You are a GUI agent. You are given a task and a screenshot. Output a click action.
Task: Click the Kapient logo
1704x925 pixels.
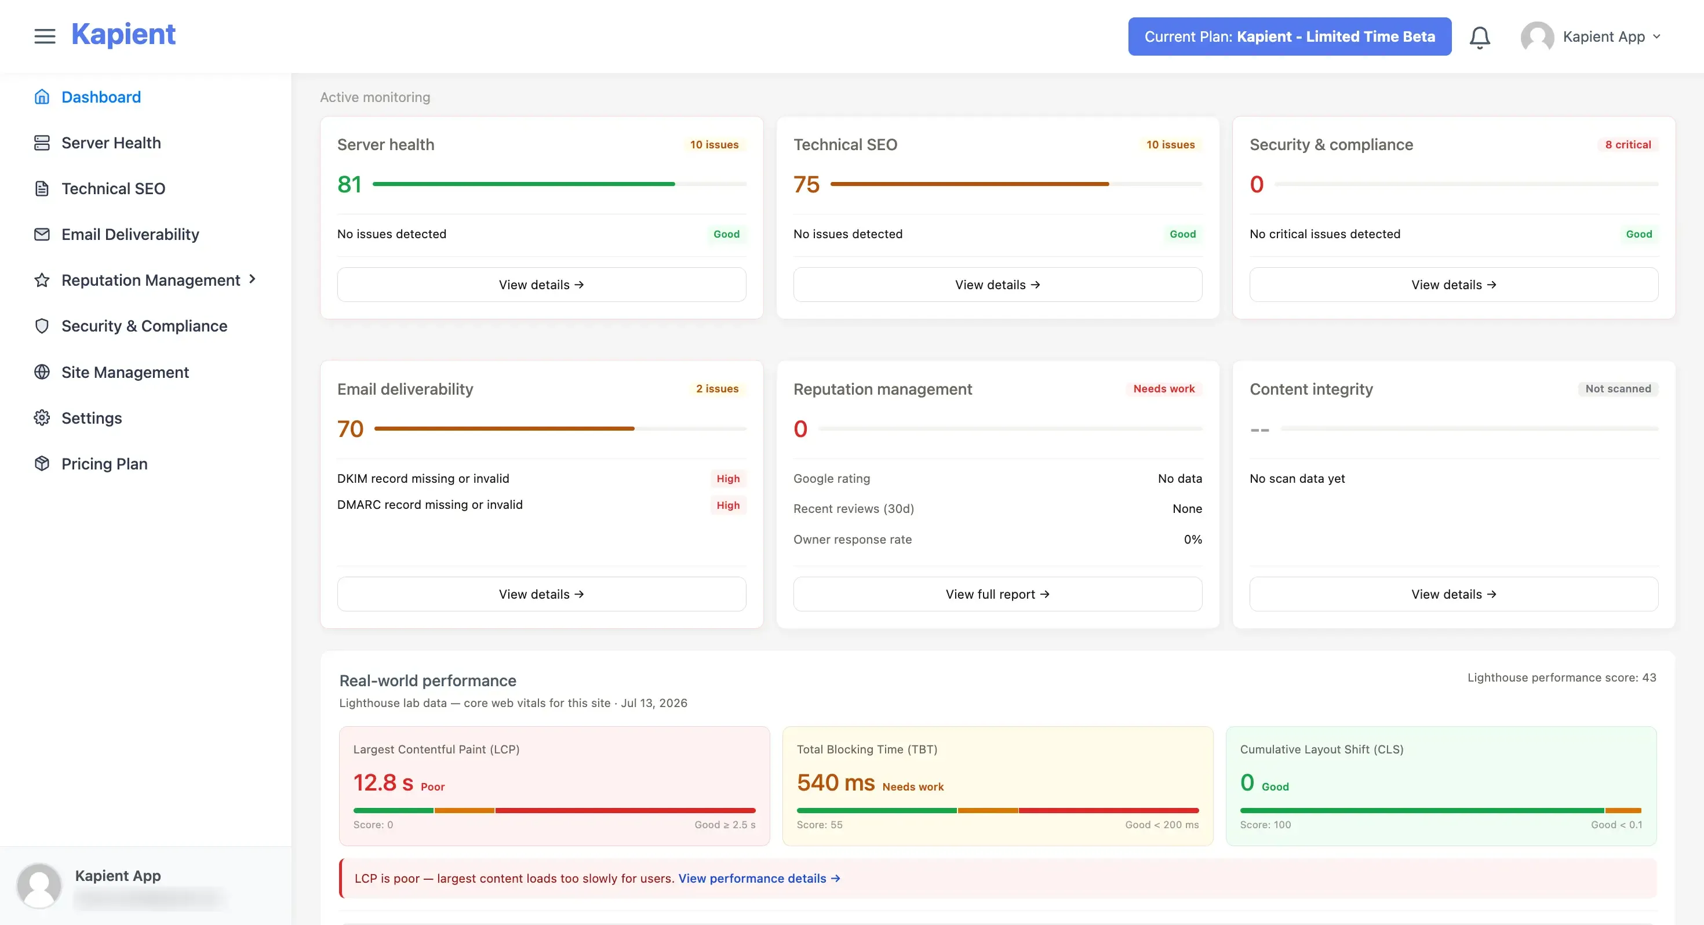coord(123,34)
